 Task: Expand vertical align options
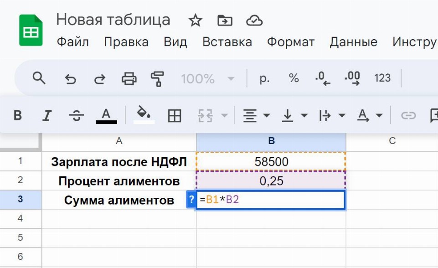294,116
